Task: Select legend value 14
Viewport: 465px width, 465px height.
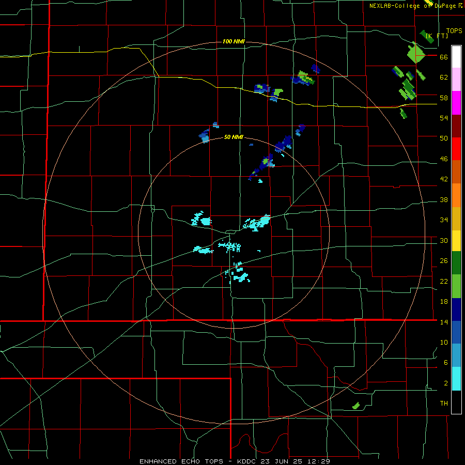Action: 444,322
